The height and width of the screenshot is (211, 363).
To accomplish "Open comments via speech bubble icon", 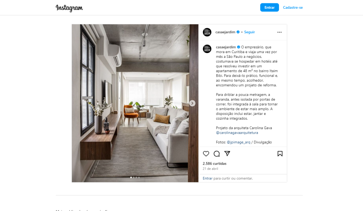I will click(217, 154).
